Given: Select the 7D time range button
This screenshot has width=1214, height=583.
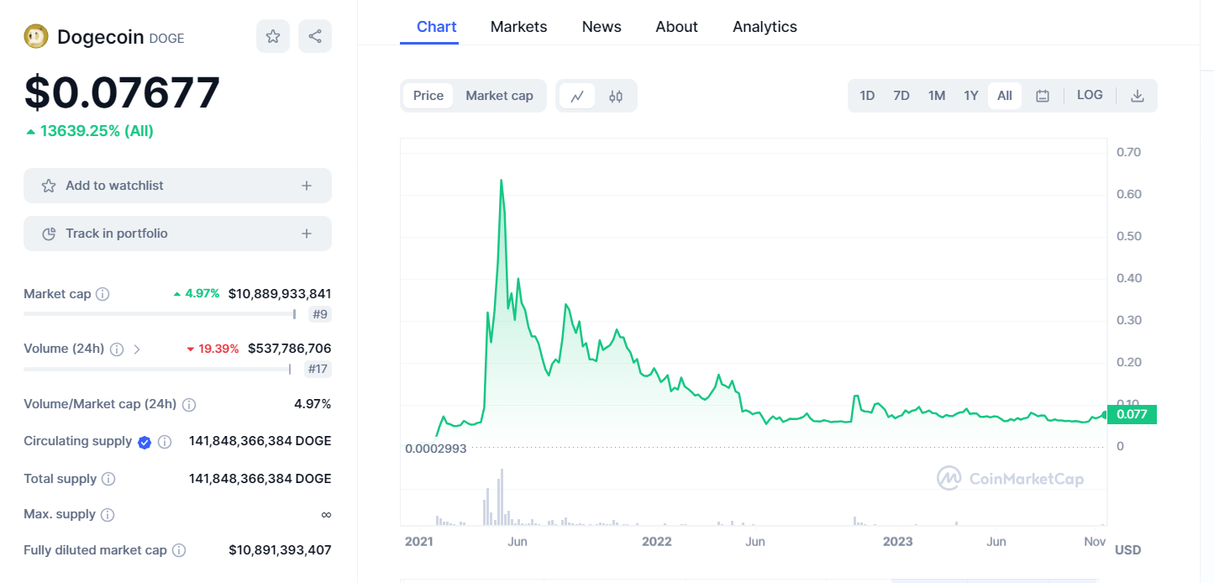Looking at the screenshot, I should tap(901, 96).
